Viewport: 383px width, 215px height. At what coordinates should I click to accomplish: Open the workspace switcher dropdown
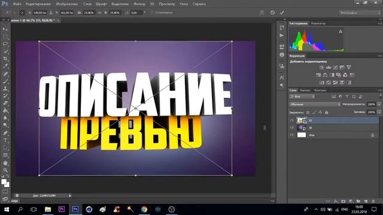click(x=360, y=13)
